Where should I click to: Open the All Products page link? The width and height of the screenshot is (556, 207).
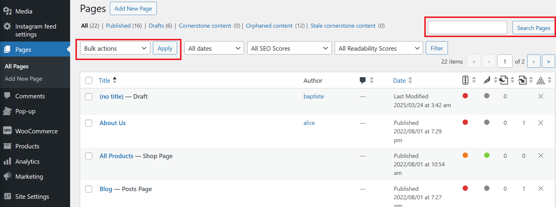tap(116, 156)
